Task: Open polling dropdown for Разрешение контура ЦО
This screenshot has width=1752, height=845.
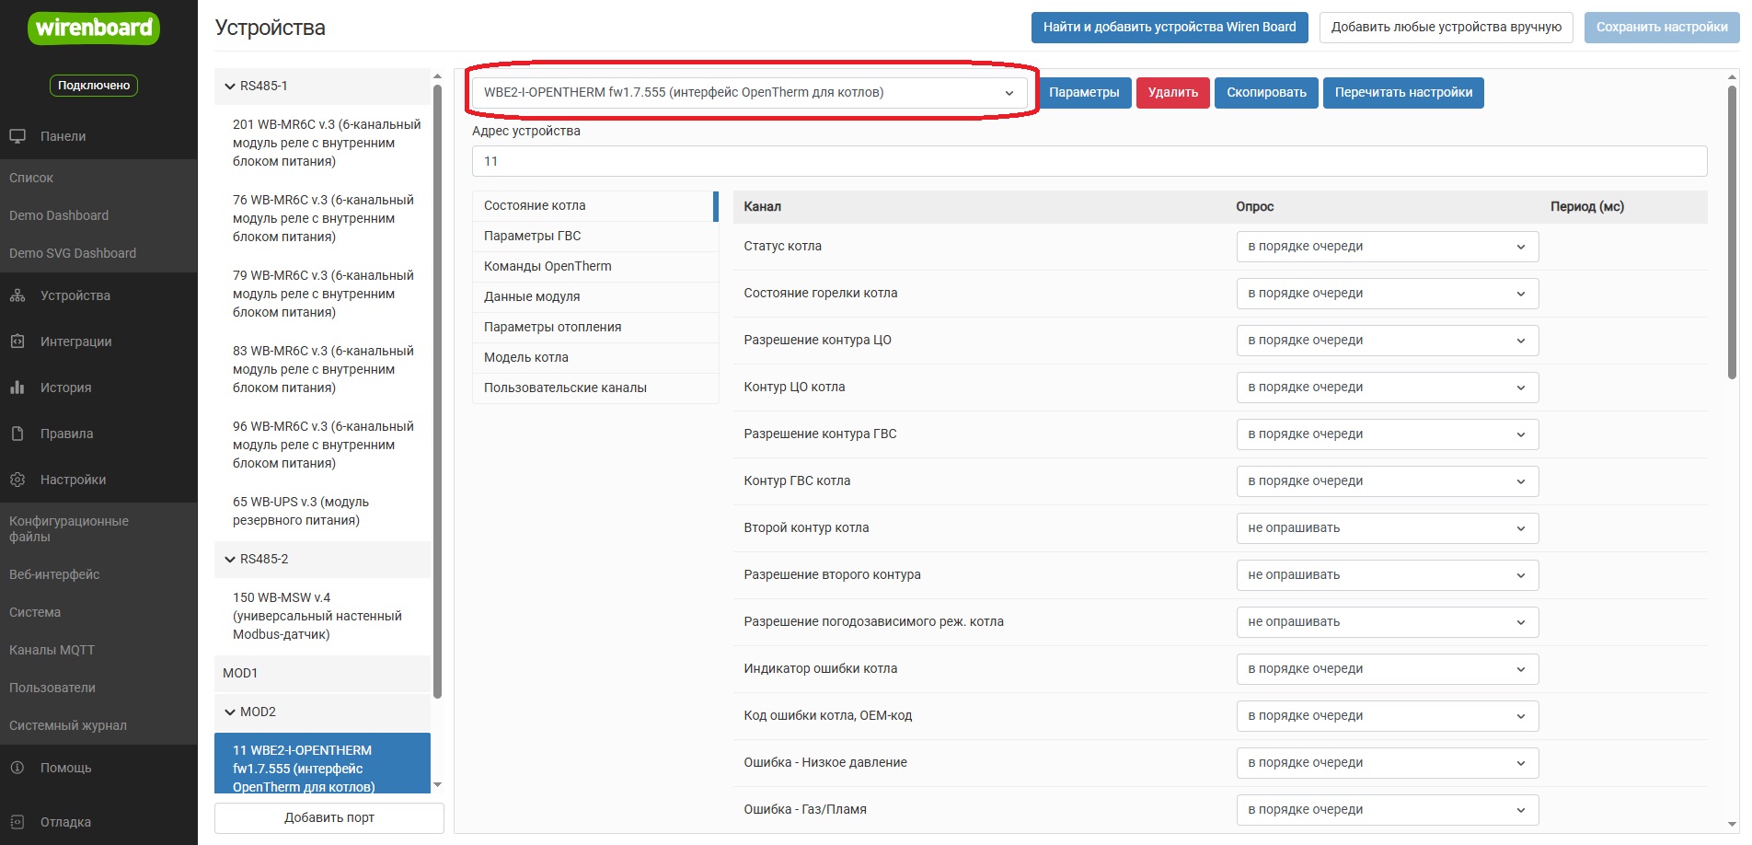Action: tap(1387, 341)
